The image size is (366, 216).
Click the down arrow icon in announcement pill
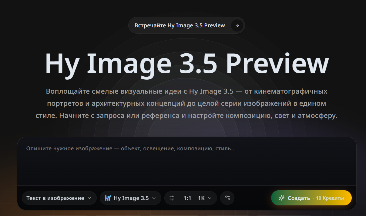(237, 25)
